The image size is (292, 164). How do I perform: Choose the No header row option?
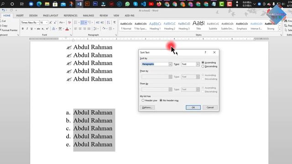(x=169, y=100)
